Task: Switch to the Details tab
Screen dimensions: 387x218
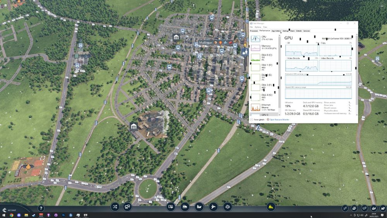Action: [299, 31]
